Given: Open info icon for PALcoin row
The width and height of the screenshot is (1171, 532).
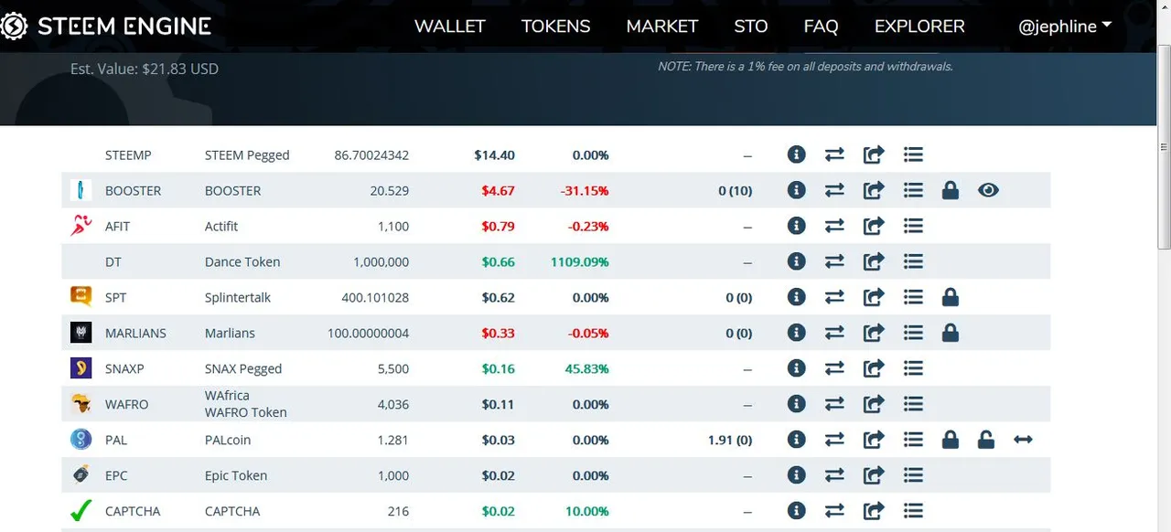Looking at the screenshot, I should pyautogui.click(x=796, y=440).
